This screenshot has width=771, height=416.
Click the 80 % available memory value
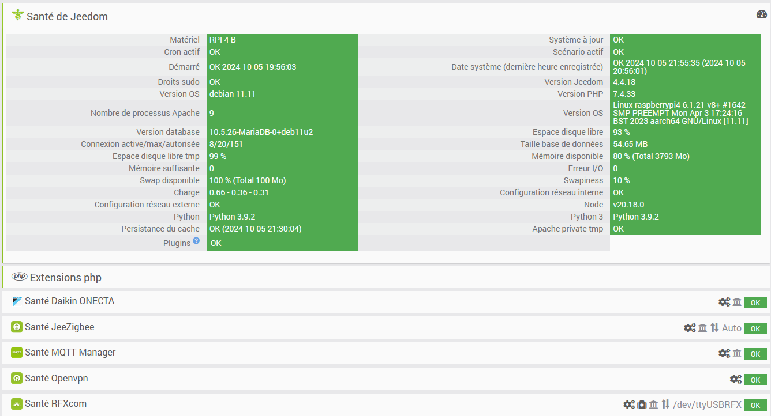point(651,156)
